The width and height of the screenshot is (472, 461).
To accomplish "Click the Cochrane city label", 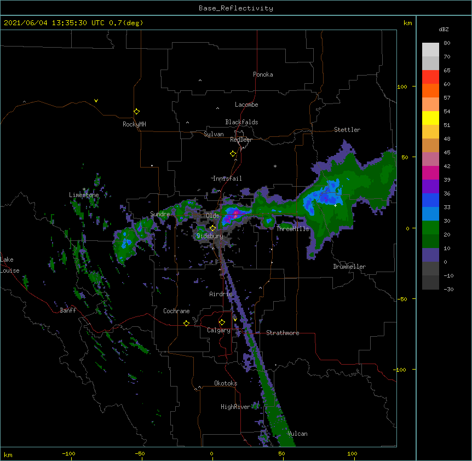I will point(176,311).
